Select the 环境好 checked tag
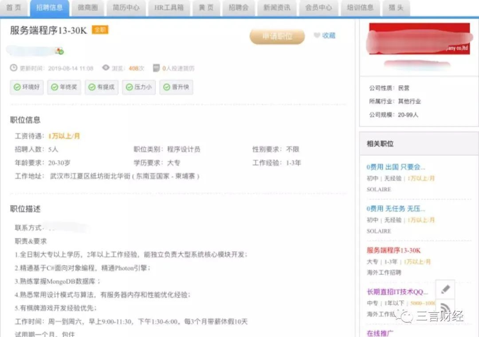The height and width of the screenshot is (337, 479). pyautogui.click(x=27, y=87)
